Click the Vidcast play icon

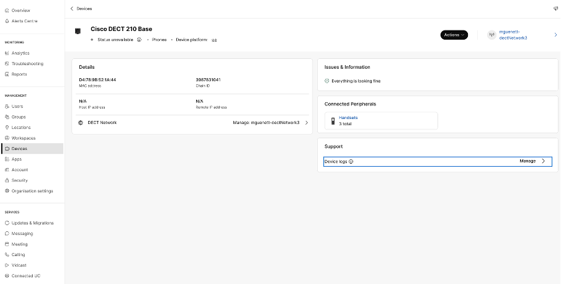click(x=7, y=265)
